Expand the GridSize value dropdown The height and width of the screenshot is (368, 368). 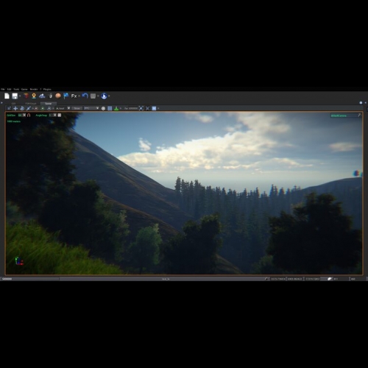point(24,115)
